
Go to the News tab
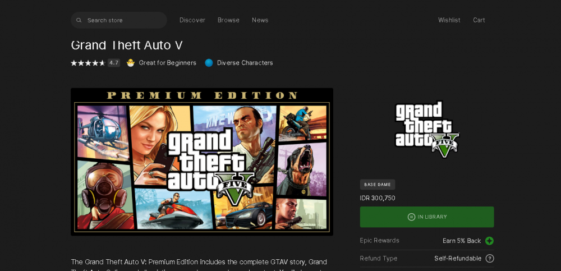[260, 20]
